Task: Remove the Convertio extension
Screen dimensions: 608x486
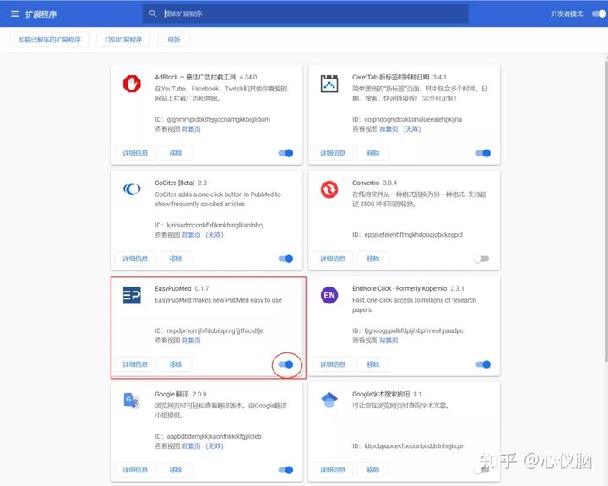Action: [373, 259]
